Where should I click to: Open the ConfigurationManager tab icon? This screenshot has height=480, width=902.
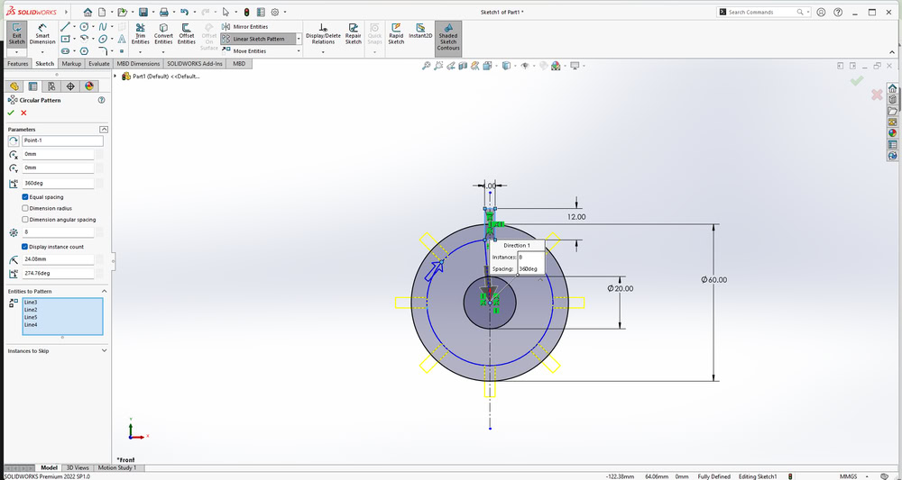[x=51, y=86]
